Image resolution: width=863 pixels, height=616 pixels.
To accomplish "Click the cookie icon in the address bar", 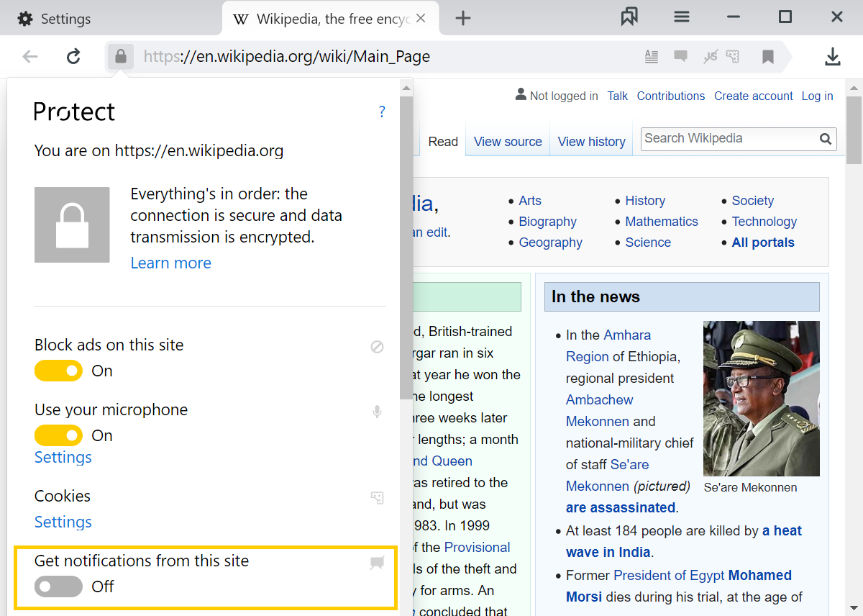I will (733, 56).
